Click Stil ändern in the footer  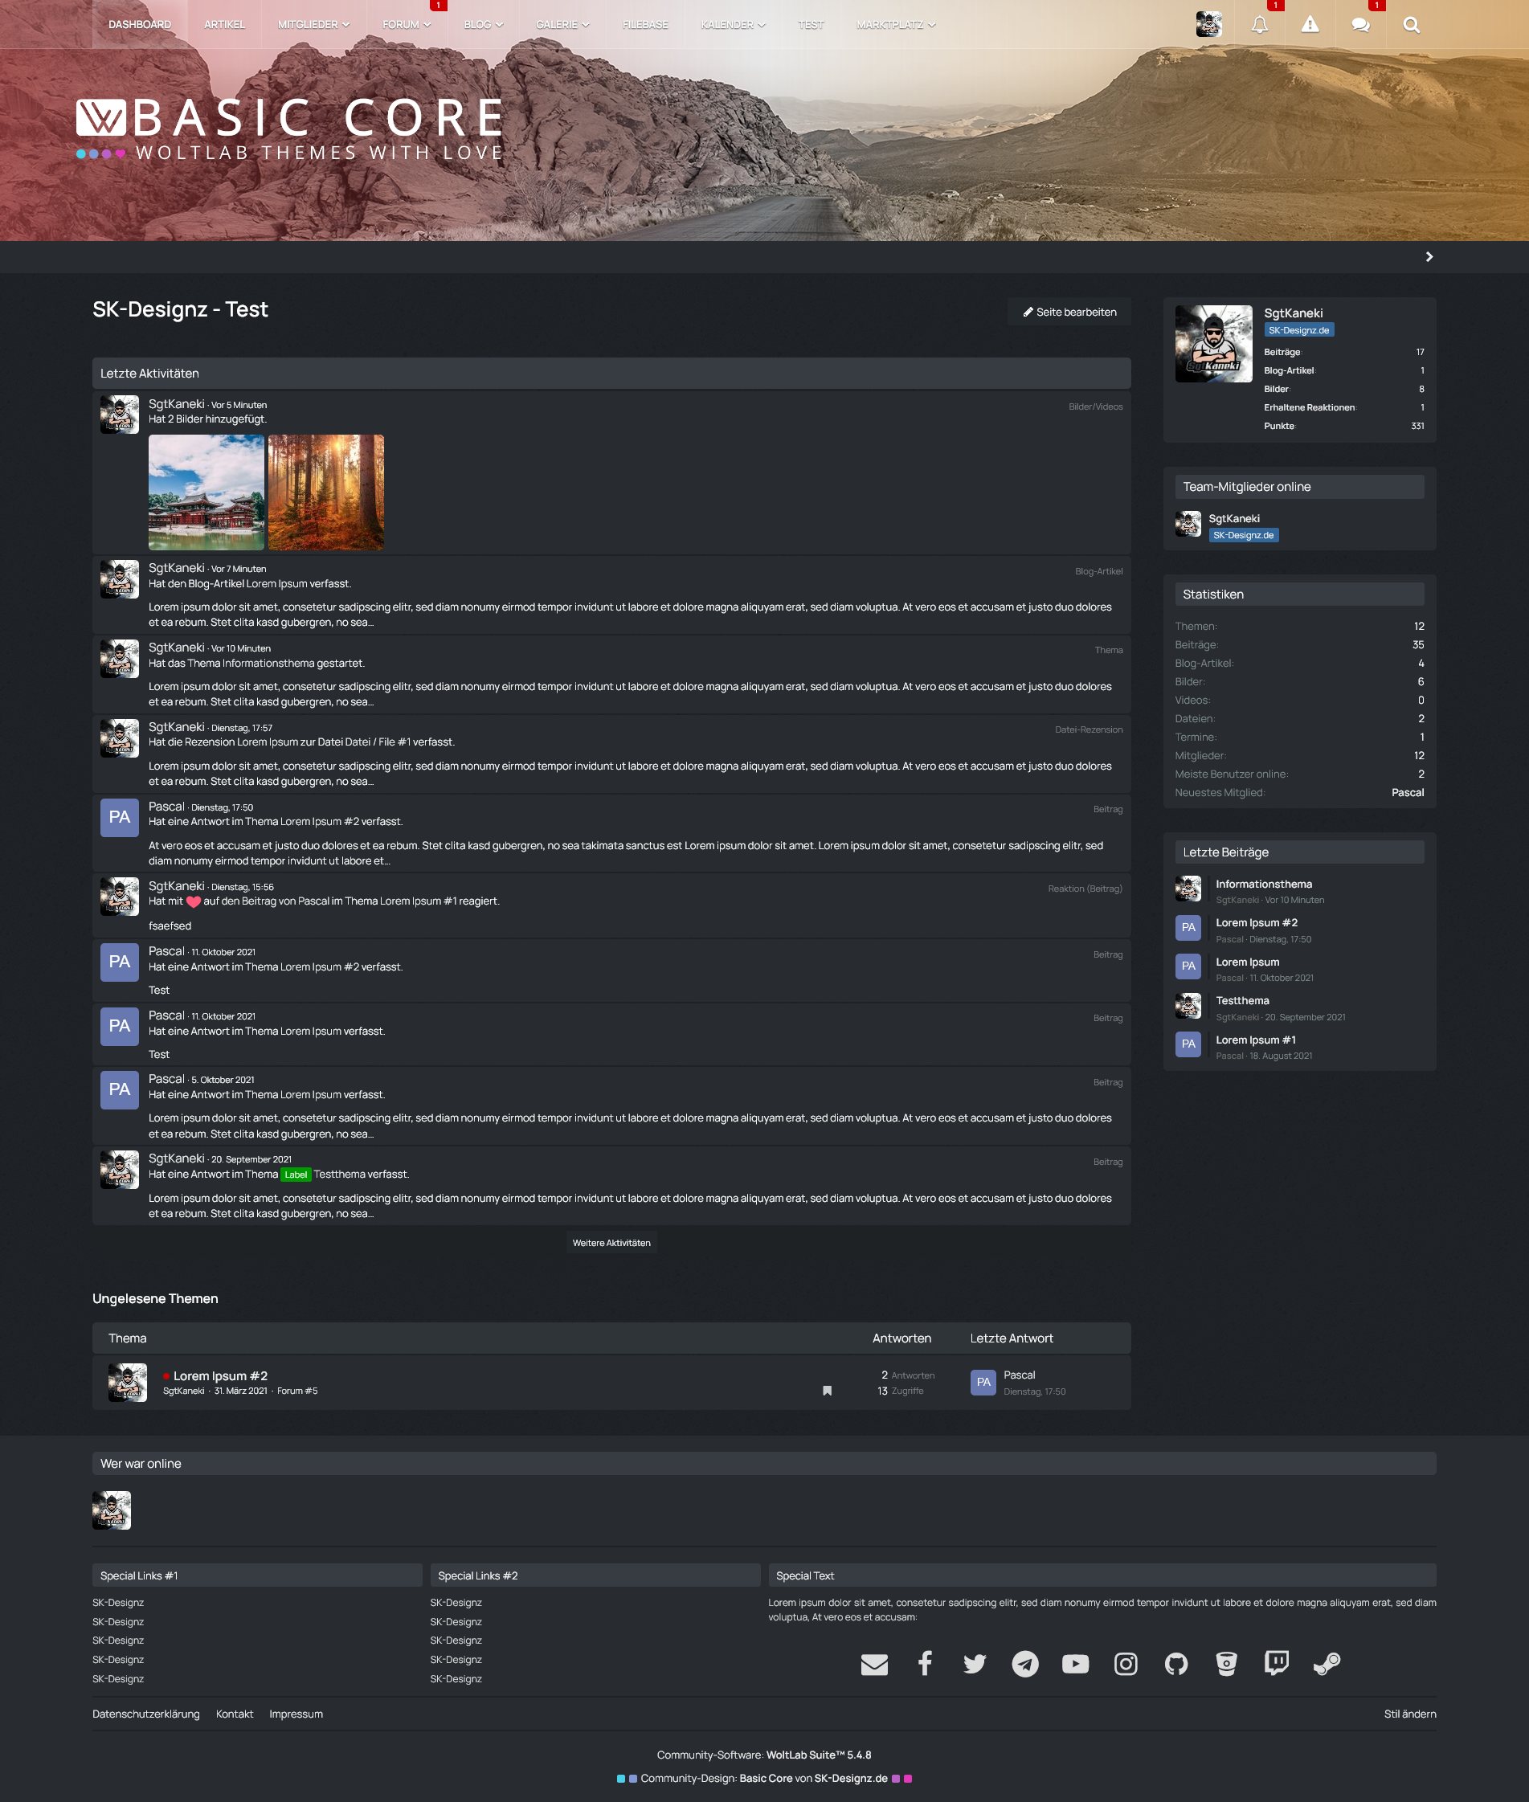pyautogui.click(x=1409, y=1714)
